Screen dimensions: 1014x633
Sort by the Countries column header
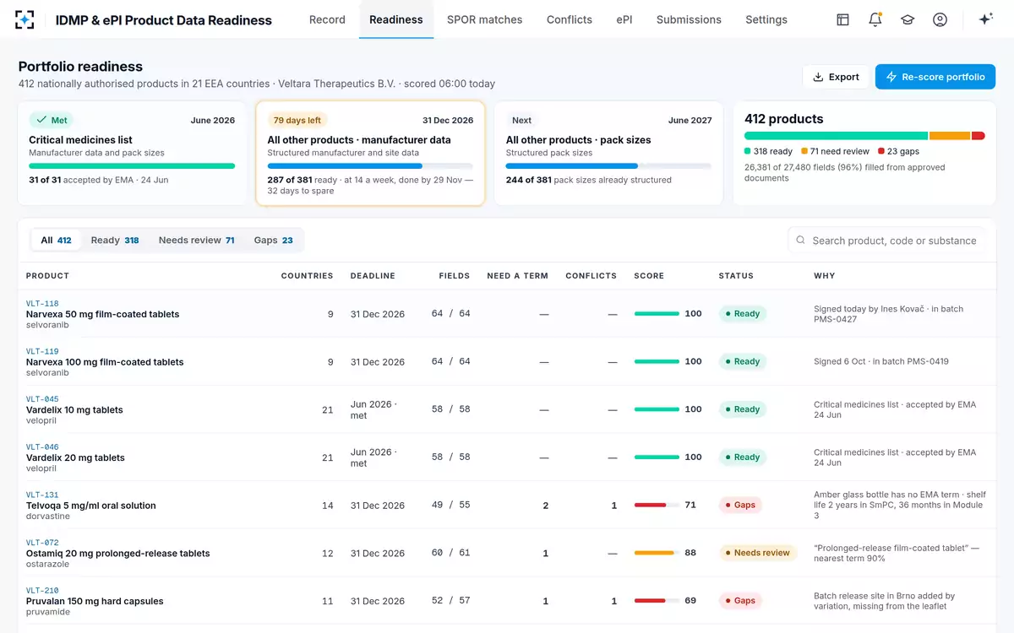(x=307, y=276)
